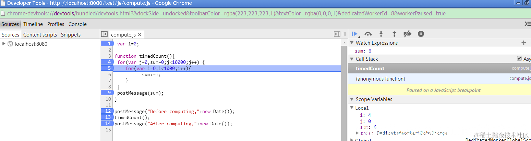Toggle breakpoint on line 5

tap(107, 68)
